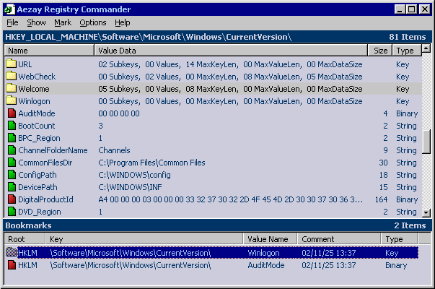Screen dimensions: 435x289
Task: Click the registry list scrollbar thumb
Action: coord(426,142)
